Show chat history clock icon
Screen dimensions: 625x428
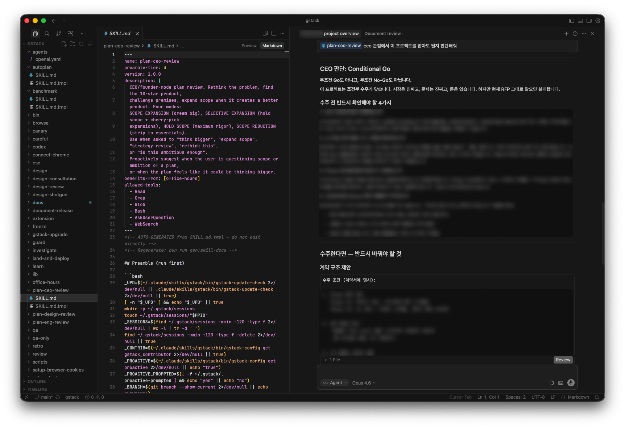coord(575,34)
